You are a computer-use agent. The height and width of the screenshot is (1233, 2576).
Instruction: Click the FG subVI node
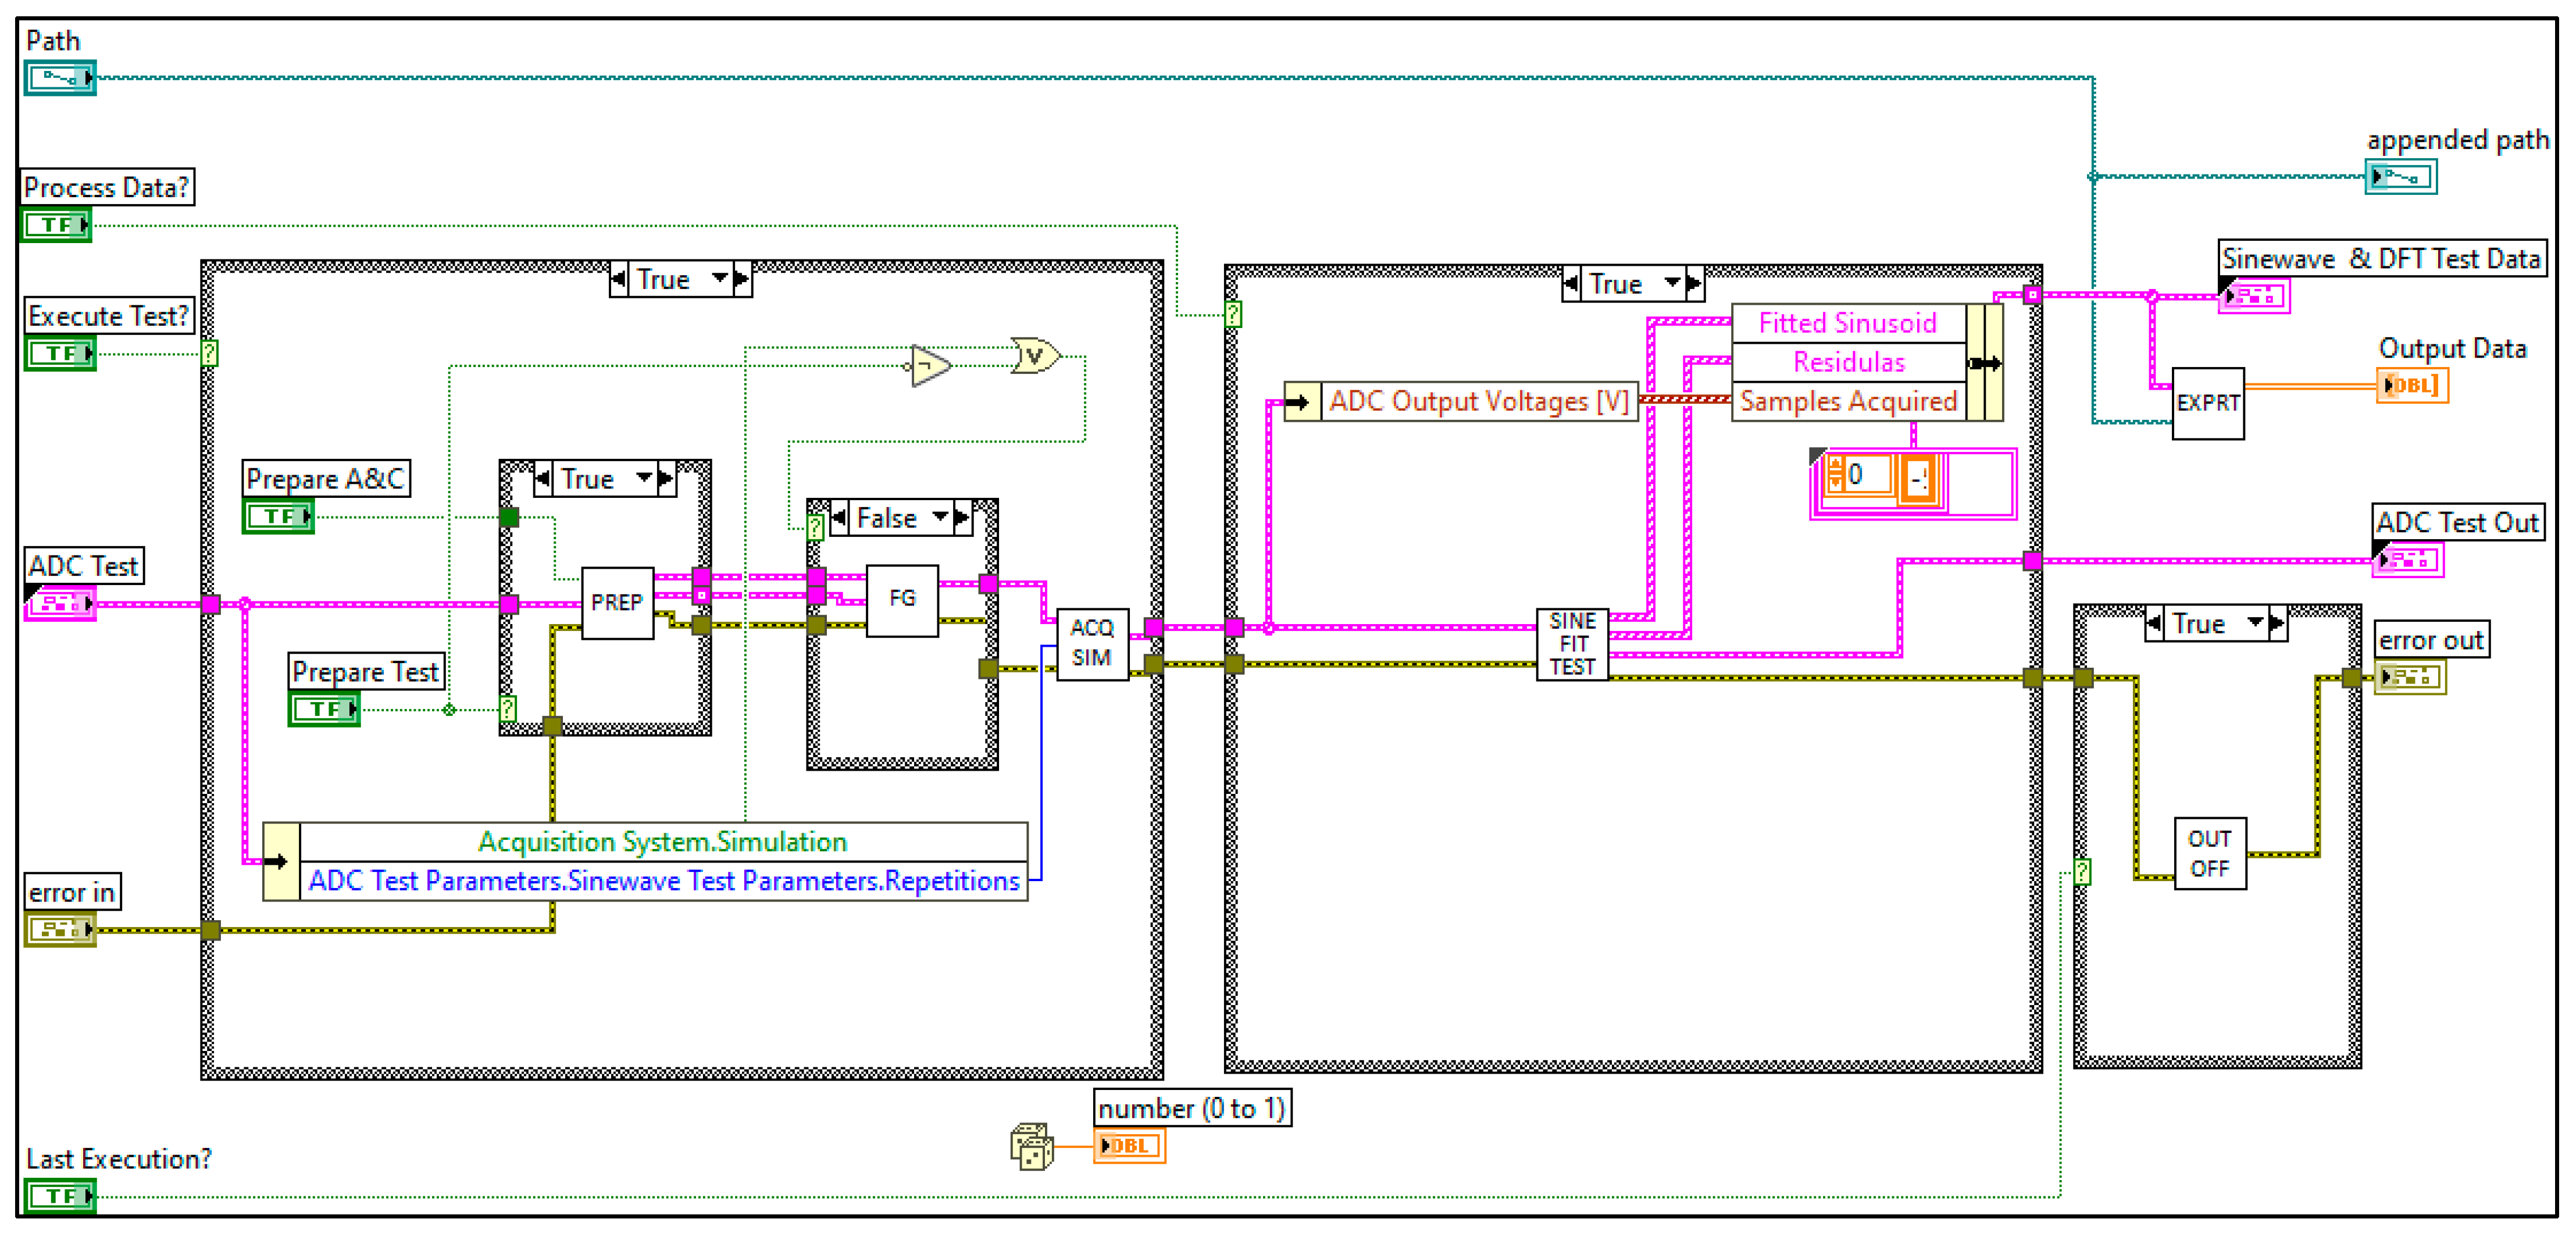coord(902,599)
